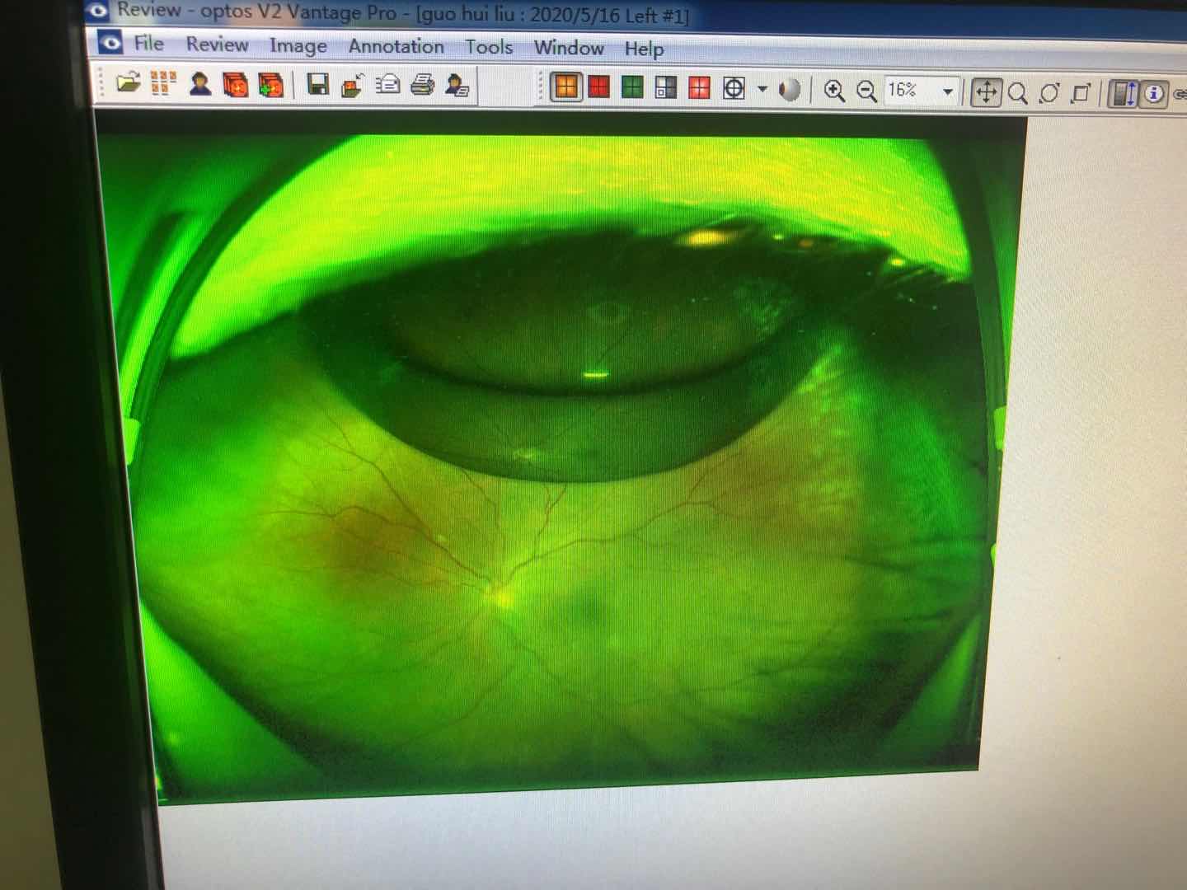The image size is (1187, 890).
Task: Click the zoom in magnifier
Action: point(834,91)
